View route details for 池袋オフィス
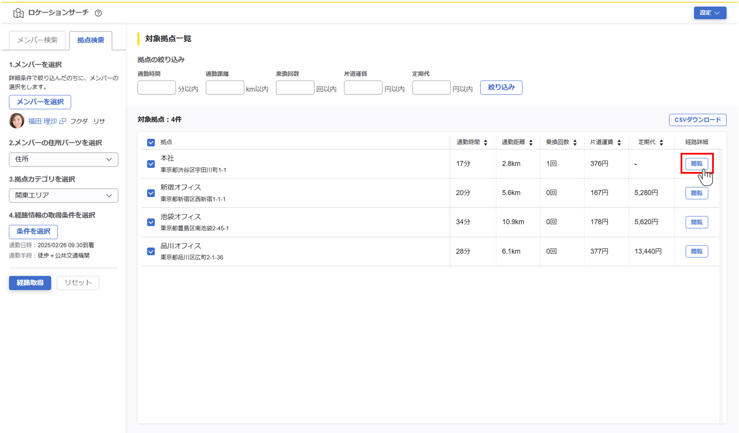The image size is (739, 433). pyautogui.click(x=697, y=222)
